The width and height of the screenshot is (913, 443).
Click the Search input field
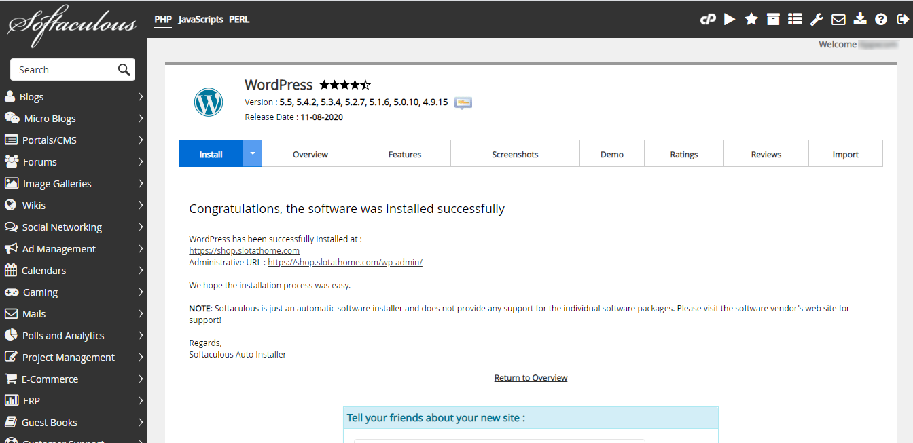click(66, 70)
